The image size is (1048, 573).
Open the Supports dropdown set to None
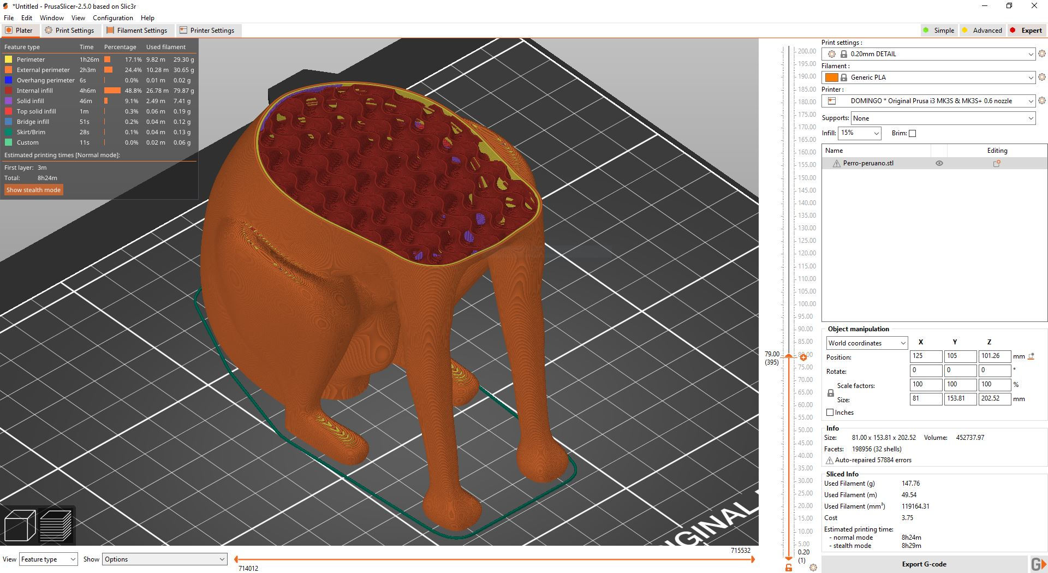pyautogui.click(x=942, y=118)
